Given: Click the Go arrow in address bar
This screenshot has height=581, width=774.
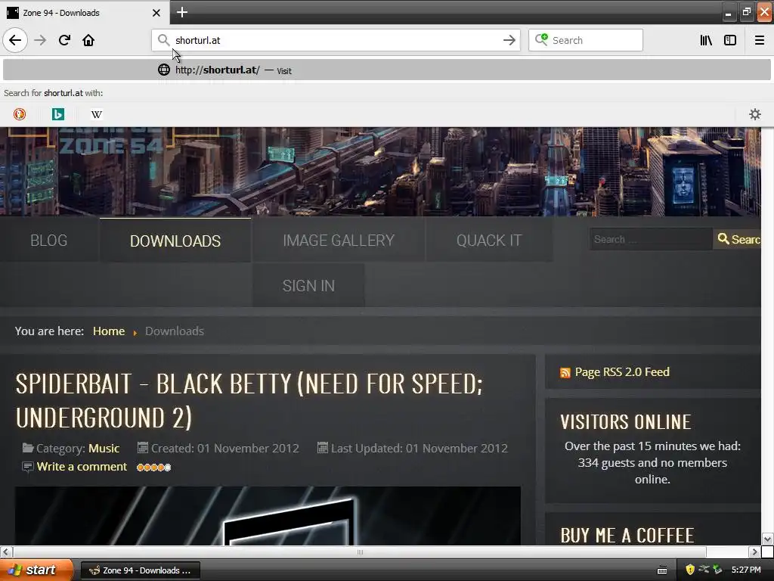Looking at the screenshot, I should tap(509, 40).
